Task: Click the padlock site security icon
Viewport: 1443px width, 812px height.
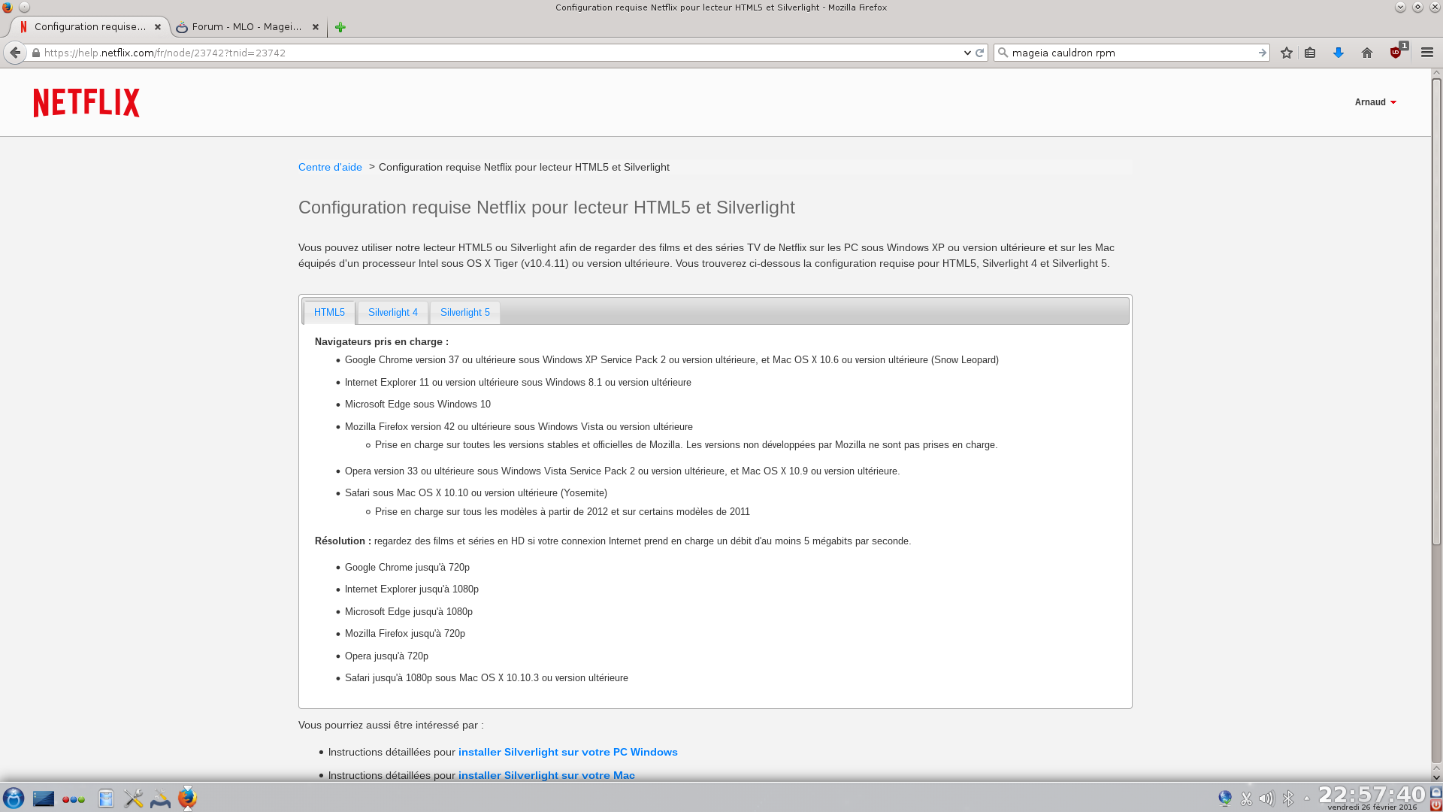Action: [x=35, y=53]
